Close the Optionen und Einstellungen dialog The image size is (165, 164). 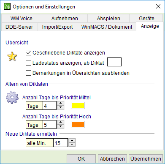tap(158, 6)
